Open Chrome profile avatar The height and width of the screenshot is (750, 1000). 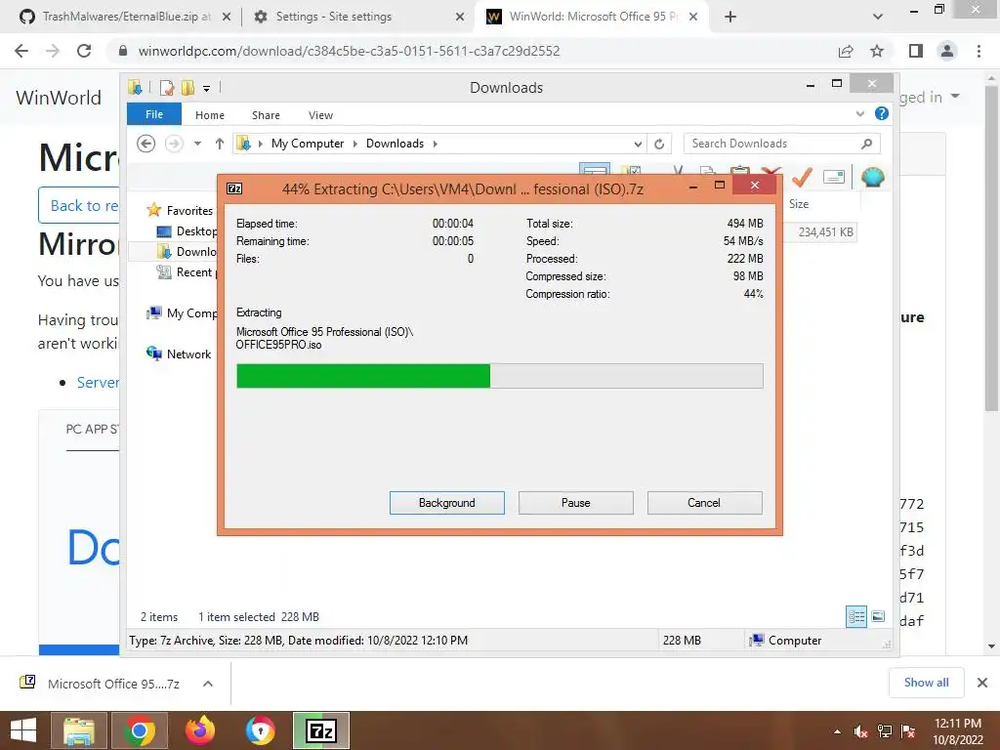click(x=947, y=51)
